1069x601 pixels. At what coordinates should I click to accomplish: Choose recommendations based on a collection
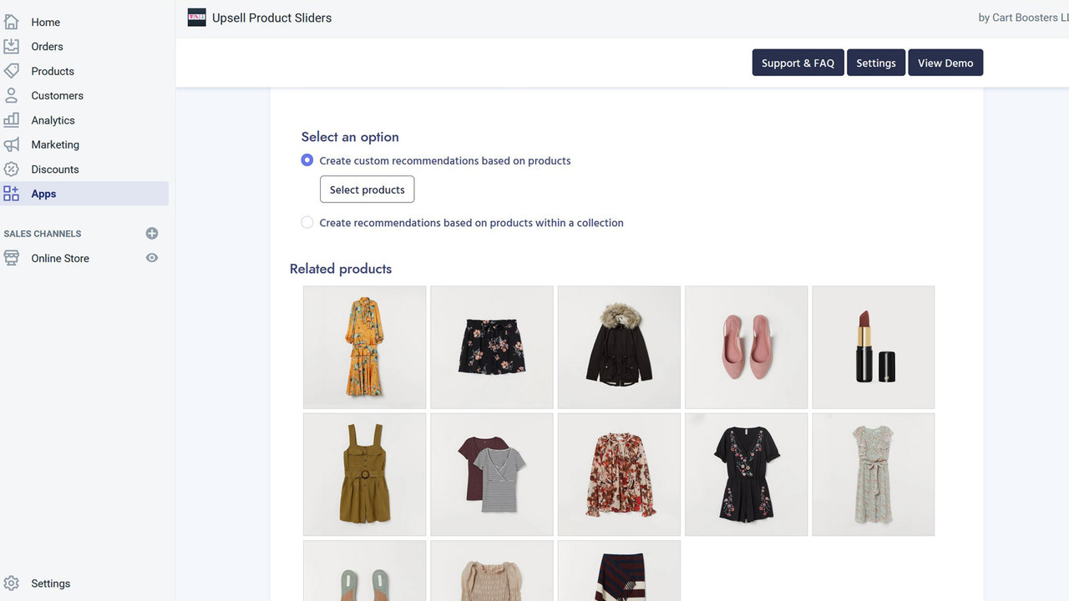(307, 222)
